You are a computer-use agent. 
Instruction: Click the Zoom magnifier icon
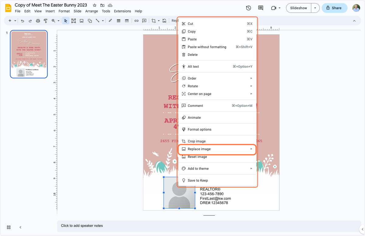pos(53,21)
